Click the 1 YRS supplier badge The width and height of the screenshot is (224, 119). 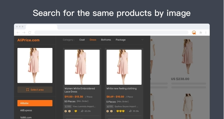(x=68, y=107)
